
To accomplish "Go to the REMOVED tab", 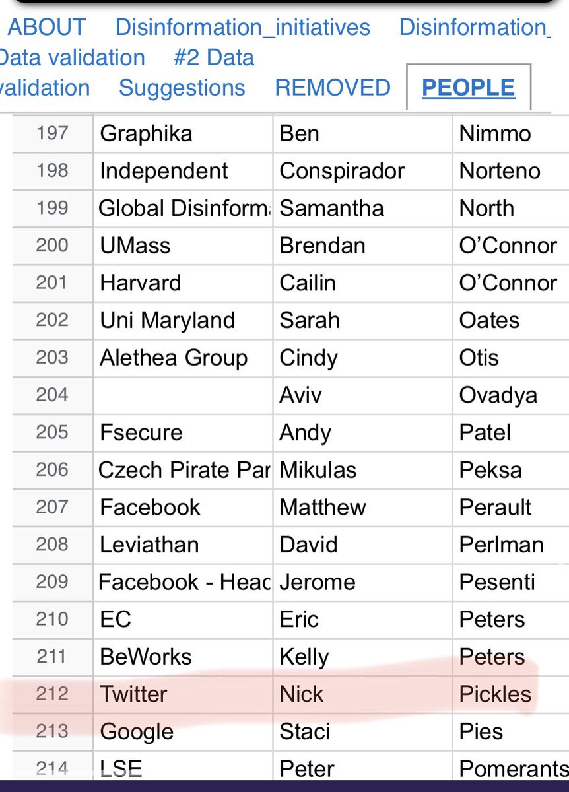I will 333,88.
